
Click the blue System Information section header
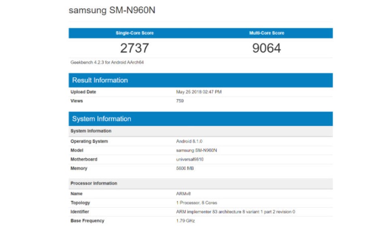201,119
